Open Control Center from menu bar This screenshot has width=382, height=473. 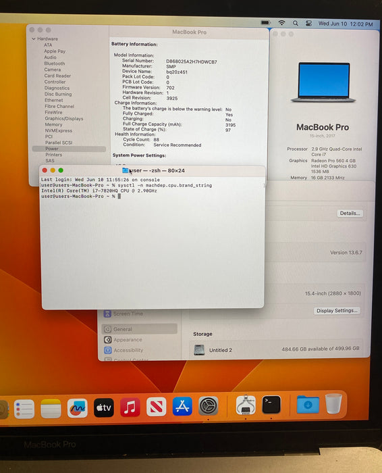click(308, 23)
